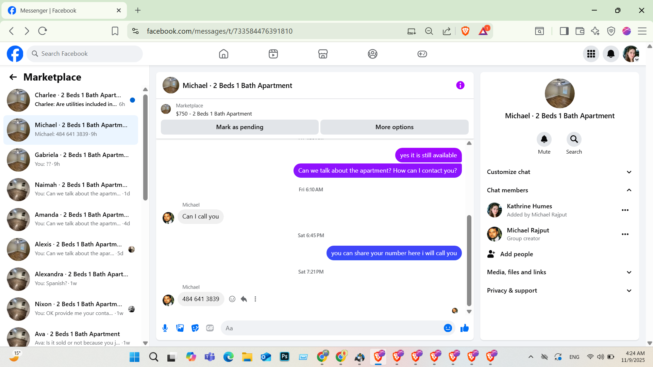Attach a file with the image icon
Screen dimensions: 653x367
click(180, 328)
